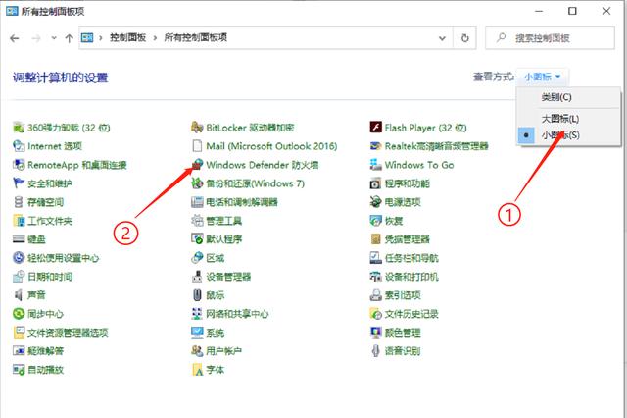Viewport: 627px width, 418px height.
Task: Open the 语音识别 microphone icon
Action: coord(375,351)
